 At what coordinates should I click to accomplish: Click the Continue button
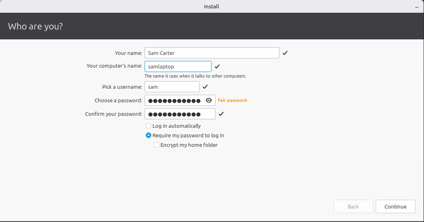395,207
